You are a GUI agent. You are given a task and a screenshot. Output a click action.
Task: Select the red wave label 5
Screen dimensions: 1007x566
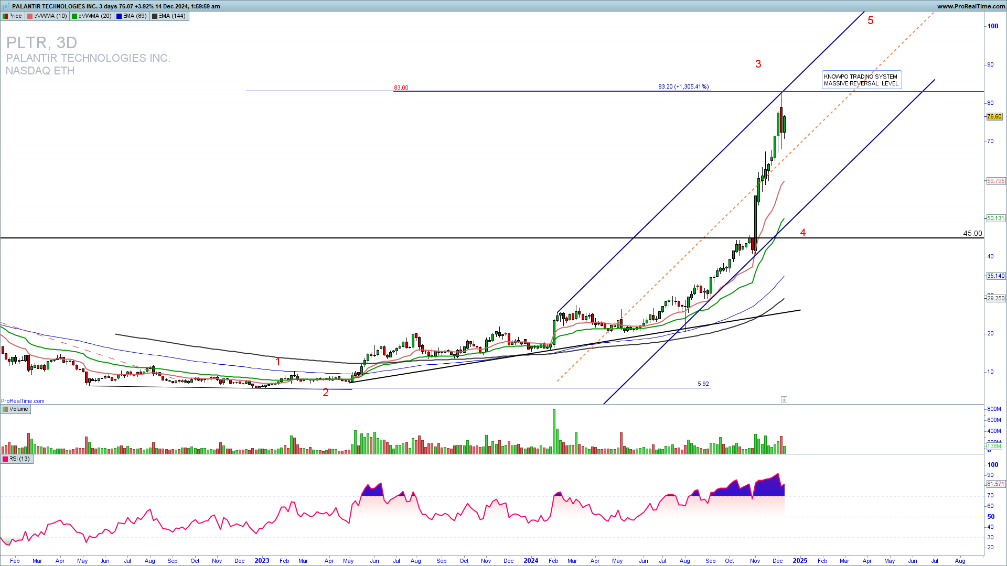[871, 20]
